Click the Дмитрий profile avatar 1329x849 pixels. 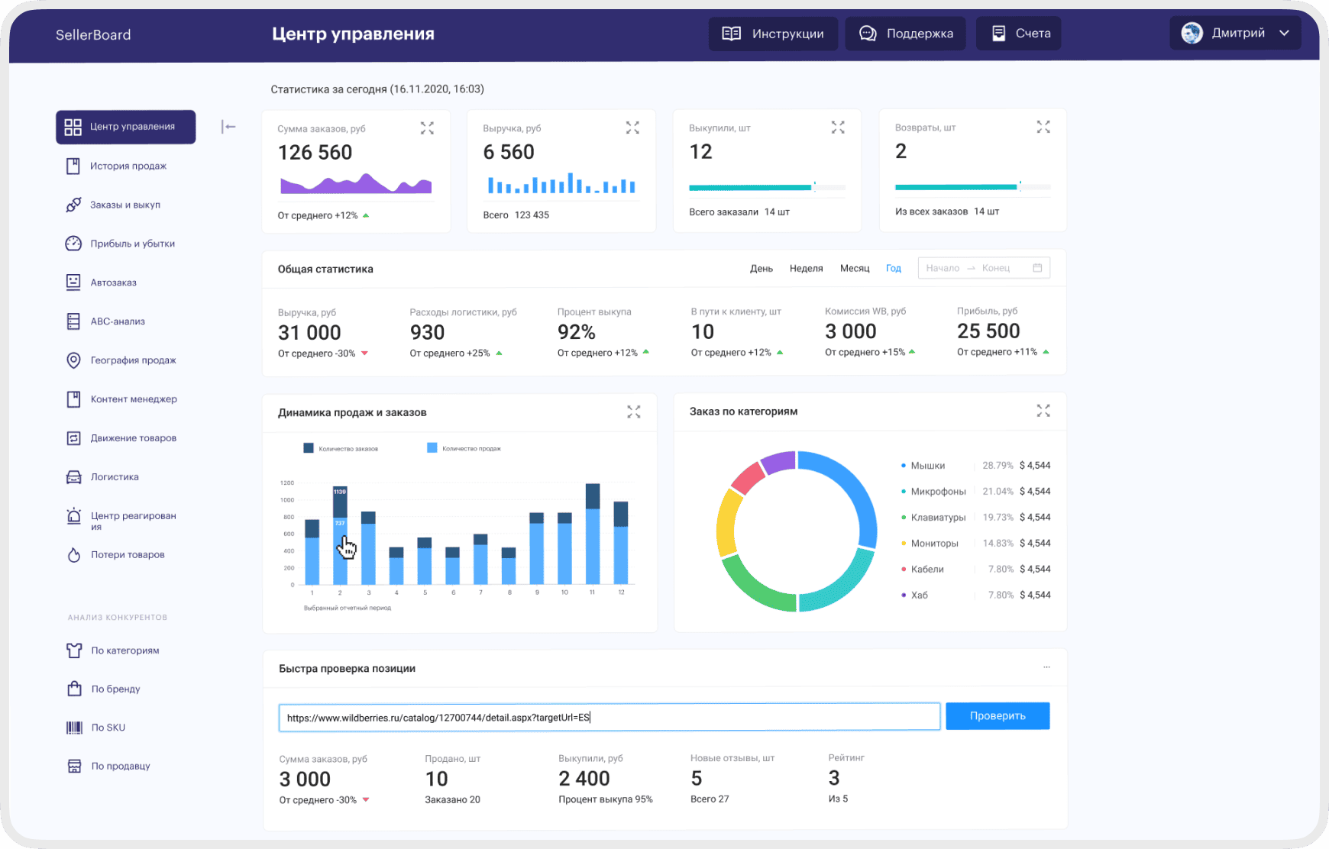coord(1192,33)
